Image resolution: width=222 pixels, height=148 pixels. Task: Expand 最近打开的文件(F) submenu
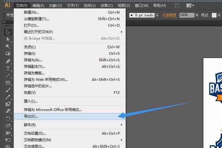point(70,32)
